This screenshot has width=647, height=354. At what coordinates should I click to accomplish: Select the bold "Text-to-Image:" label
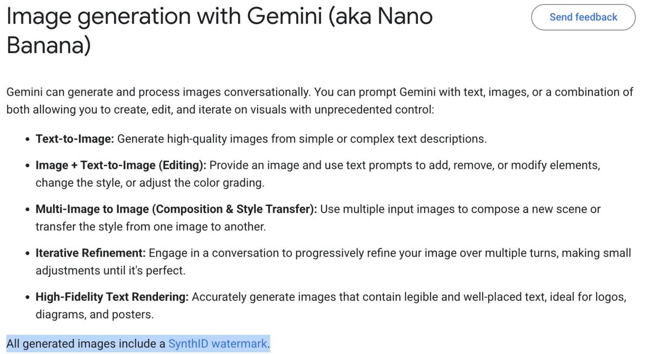(x=75, y=139)
